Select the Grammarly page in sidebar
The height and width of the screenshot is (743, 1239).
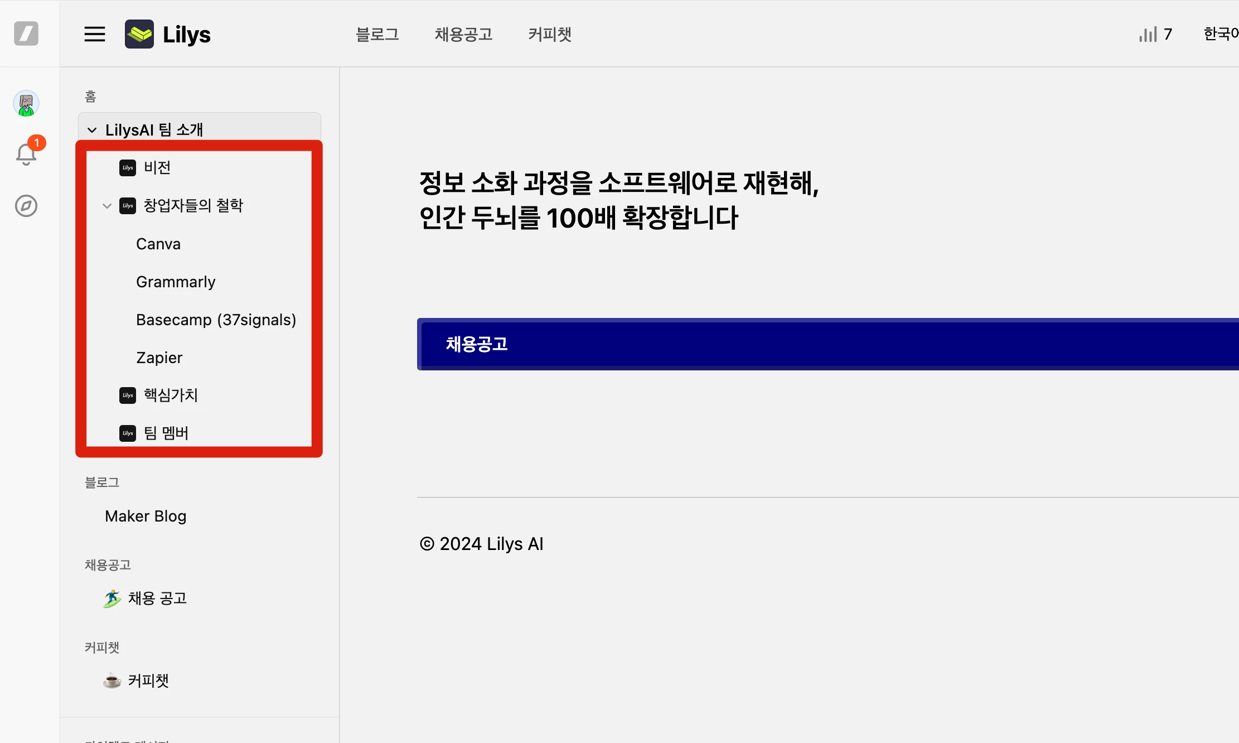176,282
